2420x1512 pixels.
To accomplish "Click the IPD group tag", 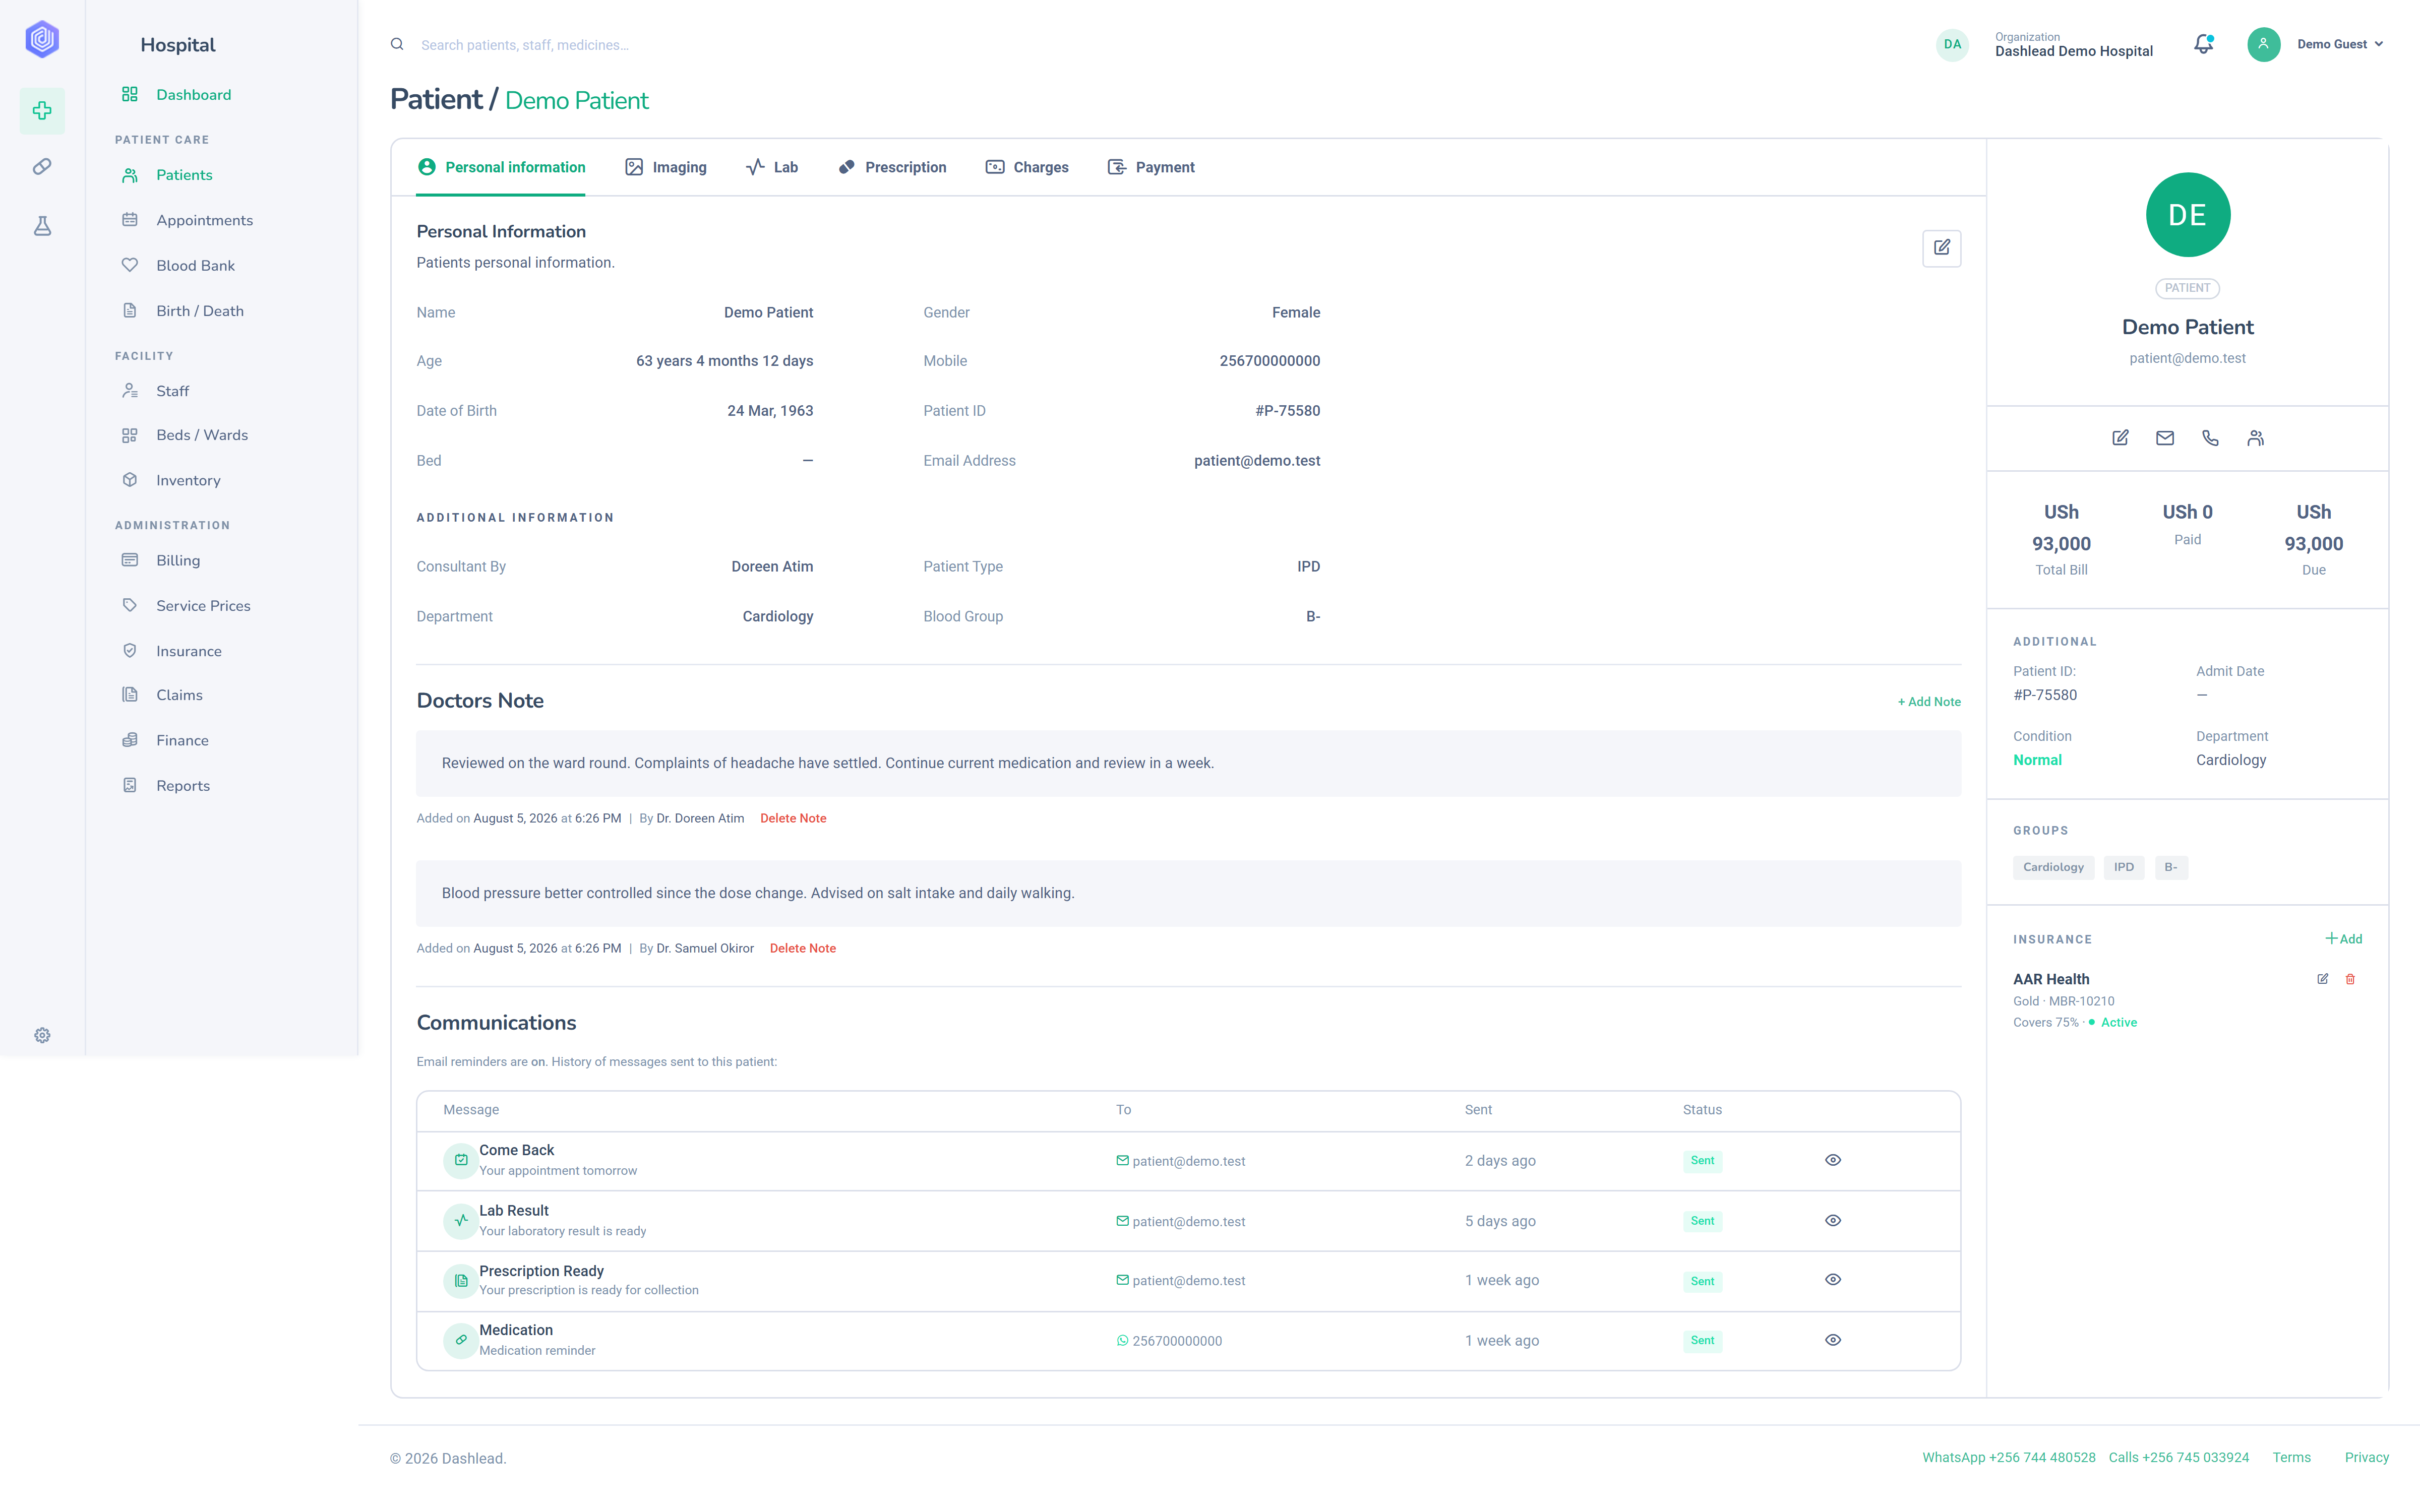I will click(2123, 867).
